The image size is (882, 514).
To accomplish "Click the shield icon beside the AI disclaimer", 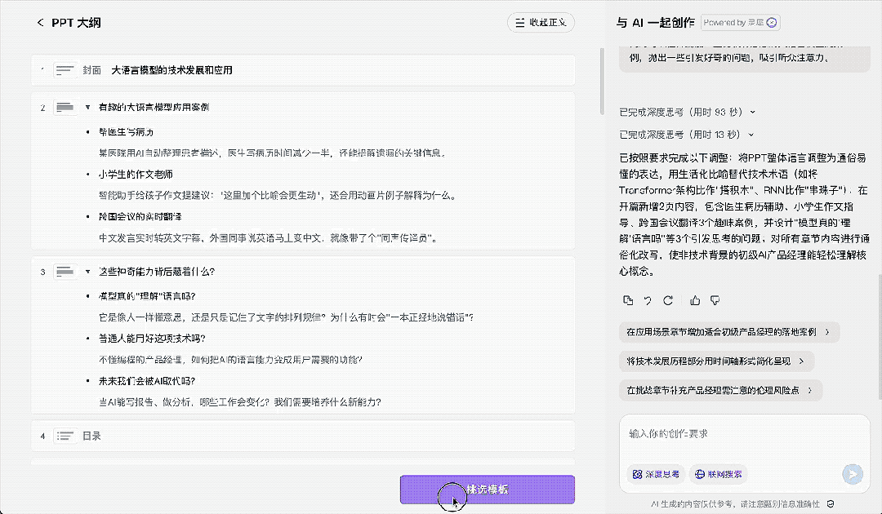I will click(831, 504).
